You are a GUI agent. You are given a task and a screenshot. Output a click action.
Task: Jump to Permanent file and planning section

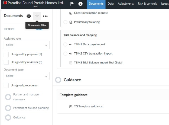tap(31, 108)
